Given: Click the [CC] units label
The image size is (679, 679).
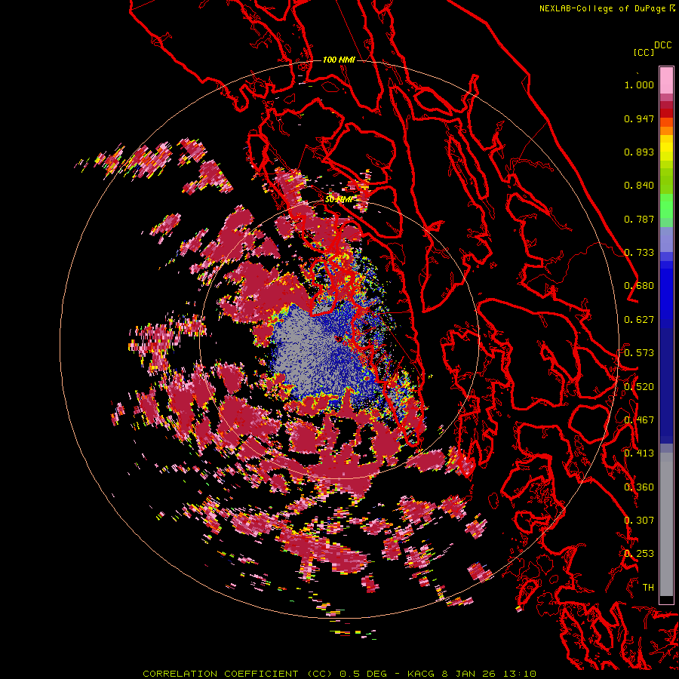Looking at the screenshot, I should pos(644,52).
